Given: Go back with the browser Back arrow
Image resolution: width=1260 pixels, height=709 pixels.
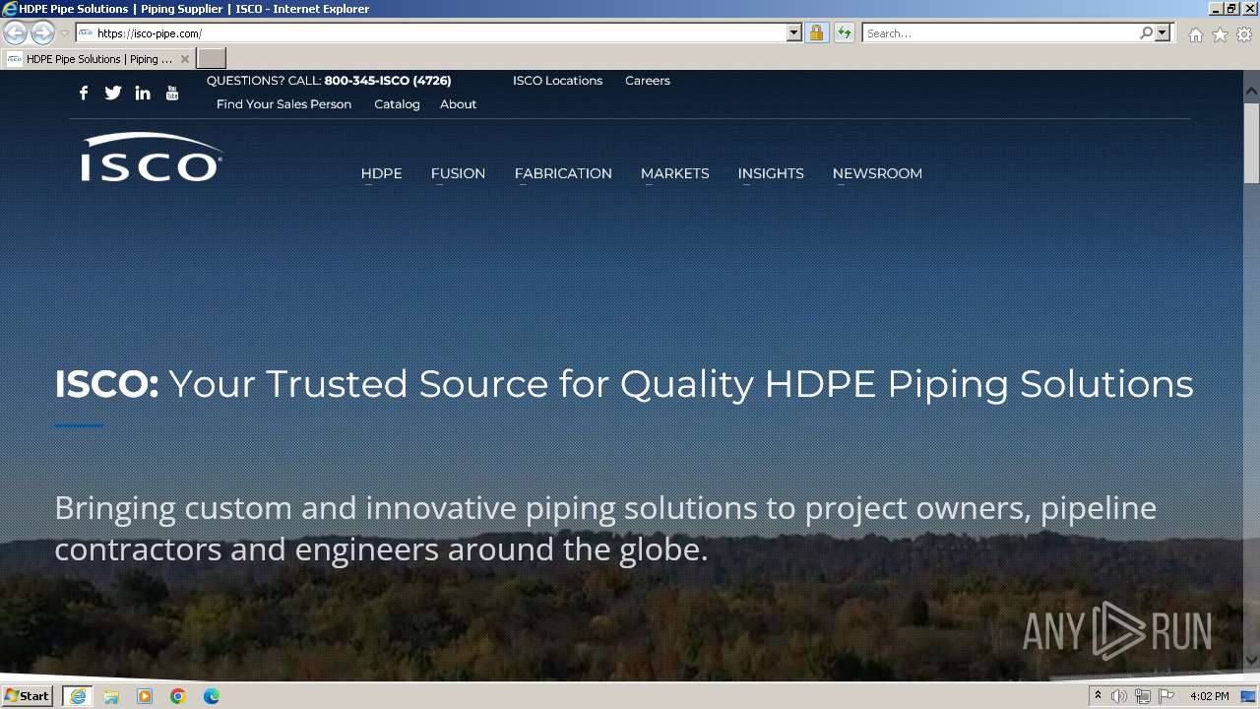Looking at the screenshot, I should 16,32.
